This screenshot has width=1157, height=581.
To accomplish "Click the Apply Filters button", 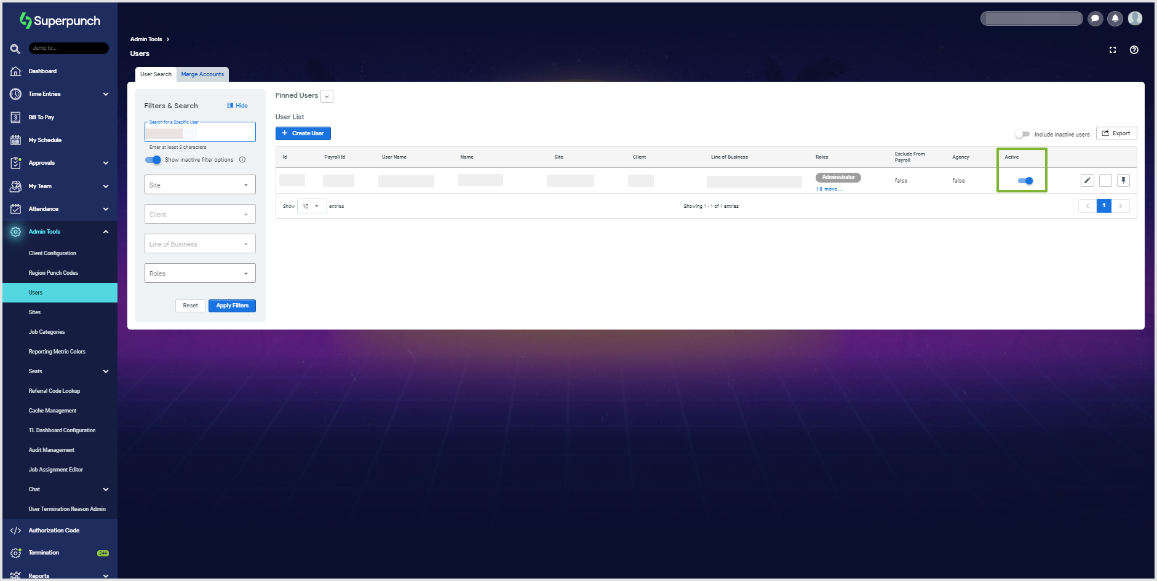I will tap(232, 306).
